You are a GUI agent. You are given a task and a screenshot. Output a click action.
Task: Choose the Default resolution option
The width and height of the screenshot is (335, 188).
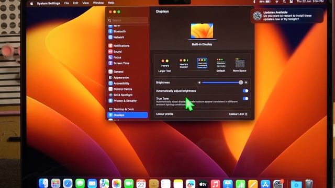221,65
